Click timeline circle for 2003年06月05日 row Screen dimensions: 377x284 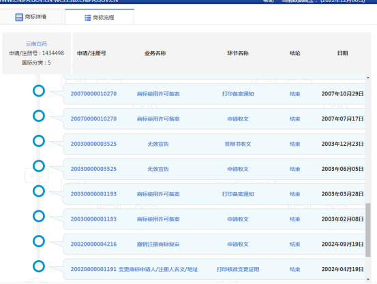click(x=39, y=166)
